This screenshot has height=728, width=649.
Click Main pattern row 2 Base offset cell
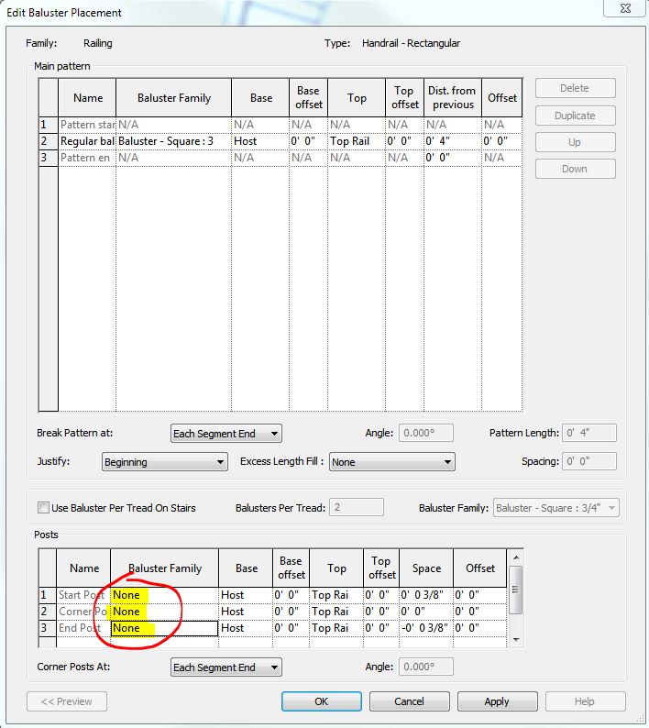pos(308,141)
